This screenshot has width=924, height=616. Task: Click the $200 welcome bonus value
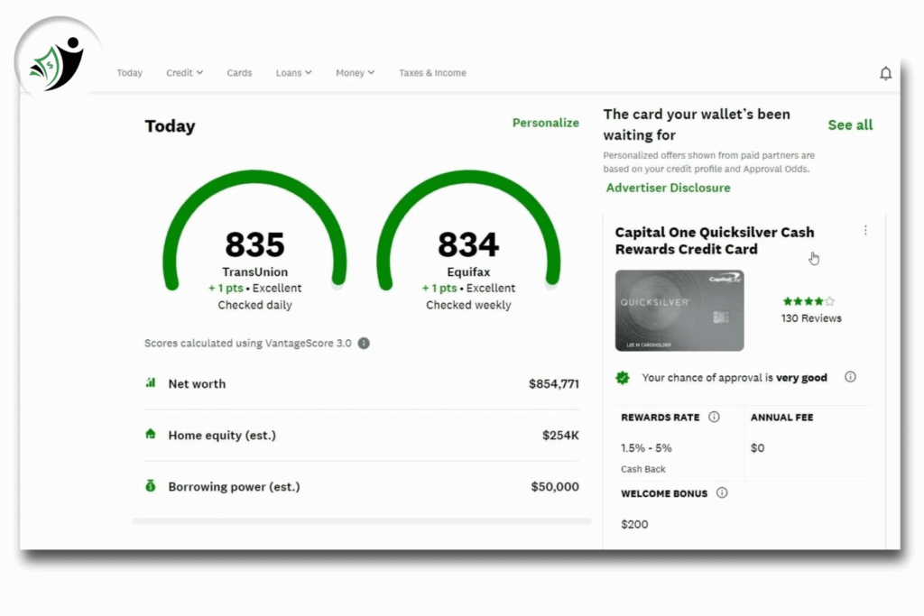(634, 524)
